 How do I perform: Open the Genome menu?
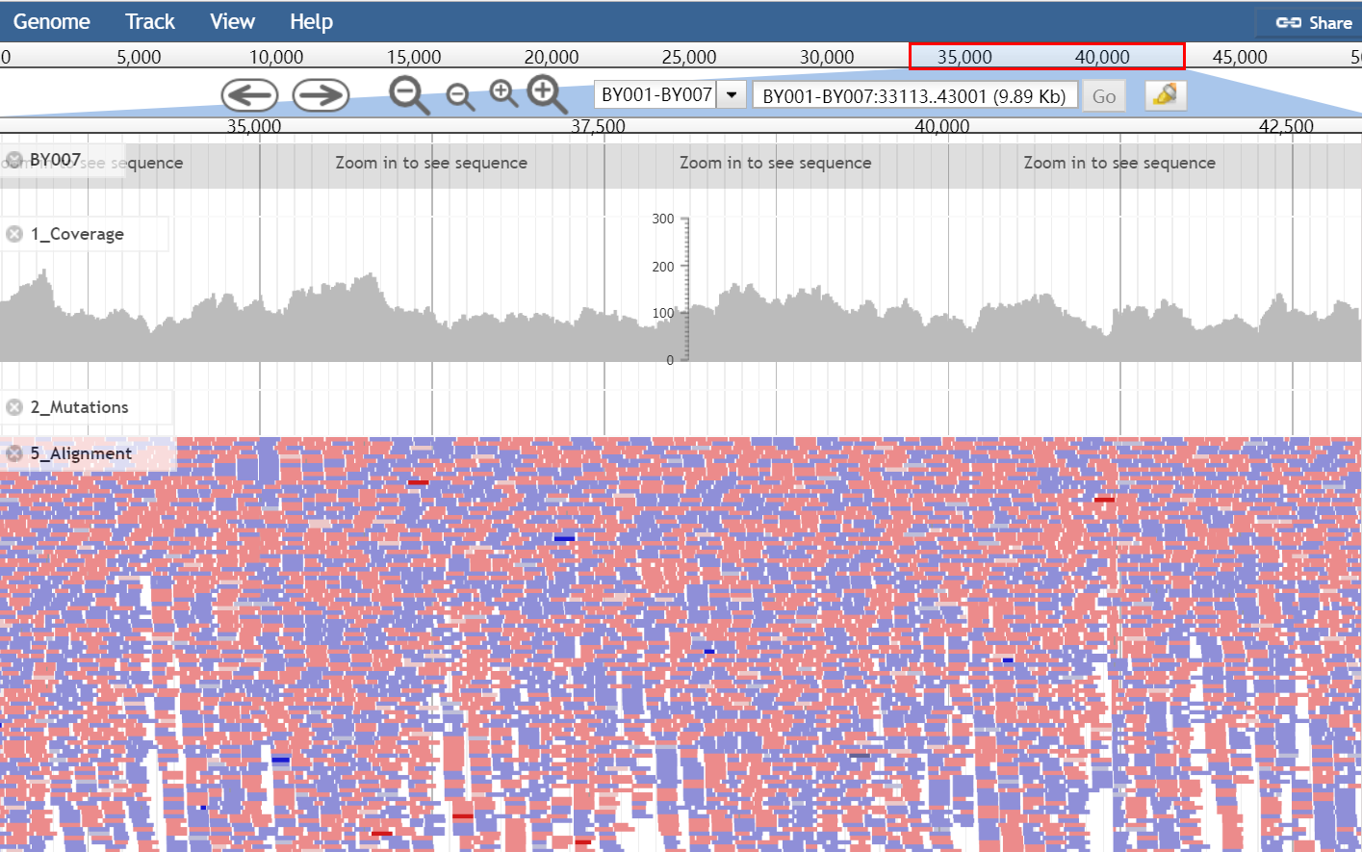(x=52, y=21)
